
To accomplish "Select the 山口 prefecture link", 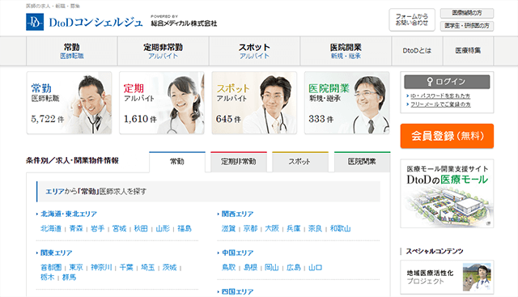I will tap(315, 267).
